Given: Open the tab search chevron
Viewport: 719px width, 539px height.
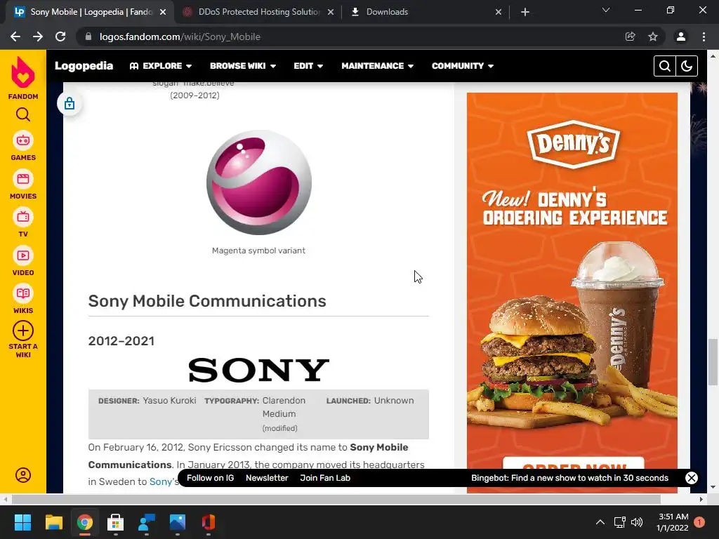Looking at the screenshot, I should coord(606,10).
